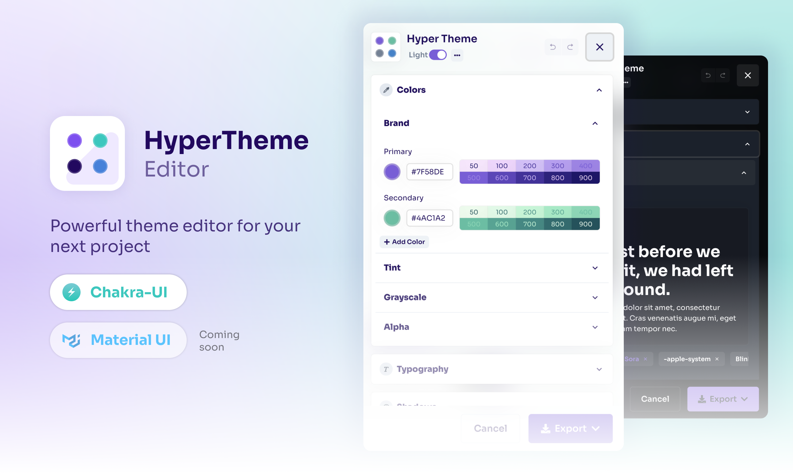Screen dimensions: 793x474
Task: Select the Primary color swatch #7F58DE
Action: (392, 172)
